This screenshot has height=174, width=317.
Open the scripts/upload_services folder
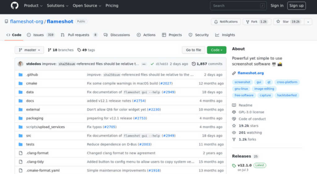coord(45,127)
